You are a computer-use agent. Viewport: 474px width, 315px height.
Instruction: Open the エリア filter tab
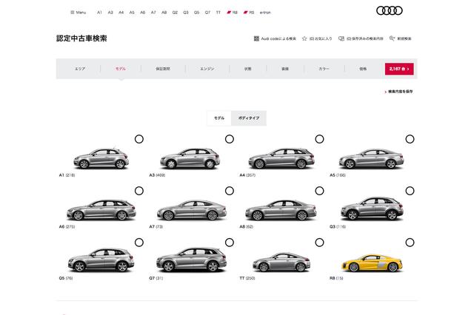80,69
